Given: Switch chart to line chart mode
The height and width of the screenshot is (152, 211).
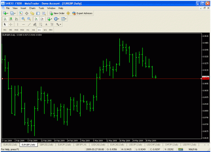Looking at the screenshot, I should (x=17, y=19).
